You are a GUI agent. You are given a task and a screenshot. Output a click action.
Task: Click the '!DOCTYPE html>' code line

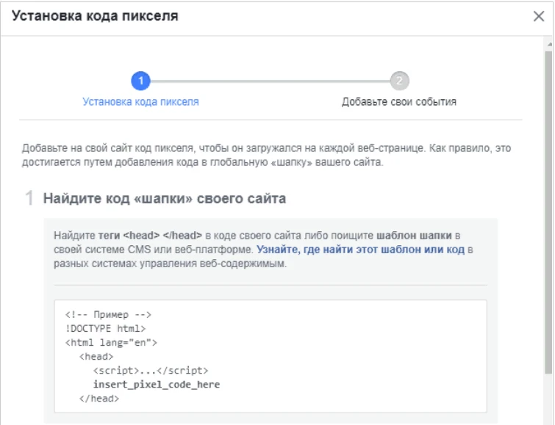tap(105, 328)
